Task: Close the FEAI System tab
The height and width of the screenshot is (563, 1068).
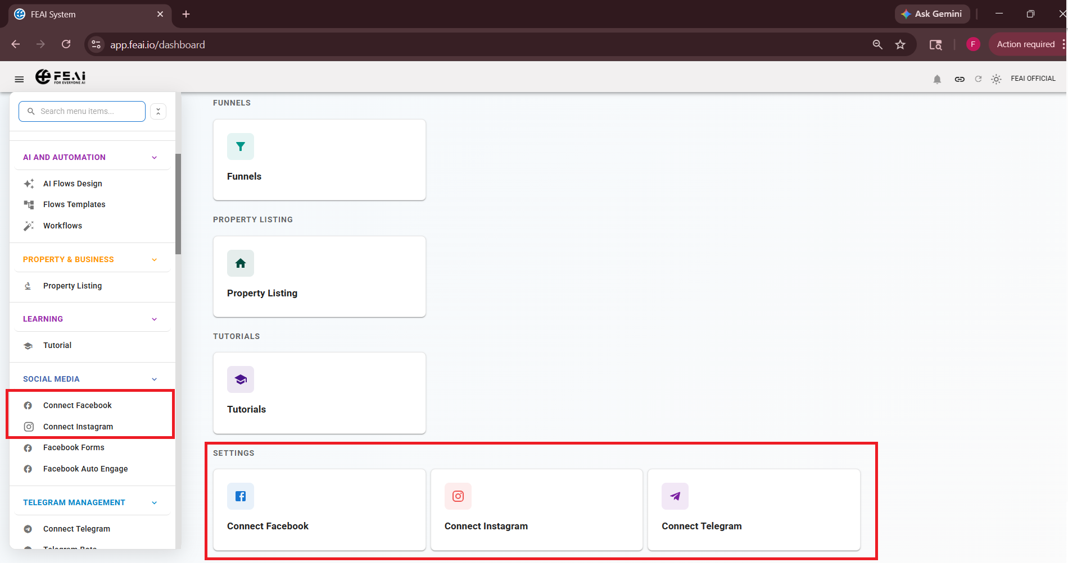Action: 160,14
